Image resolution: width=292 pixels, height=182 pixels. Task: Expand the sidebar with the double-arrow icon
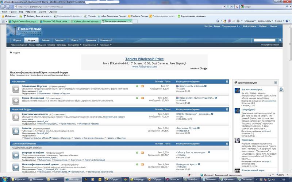(282, 89)
